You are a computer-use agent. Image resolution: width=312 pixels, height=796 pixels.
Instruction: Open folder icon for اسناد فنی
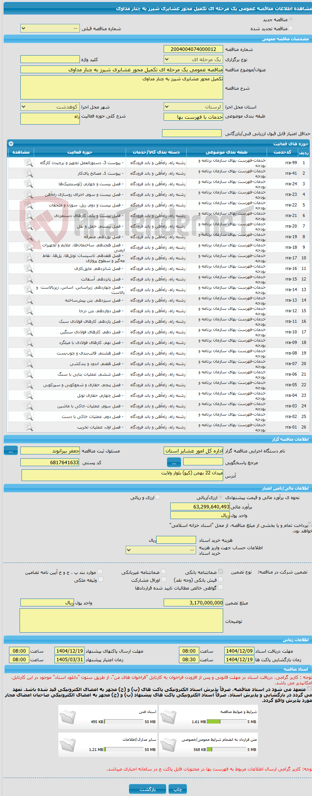point(68,716)
